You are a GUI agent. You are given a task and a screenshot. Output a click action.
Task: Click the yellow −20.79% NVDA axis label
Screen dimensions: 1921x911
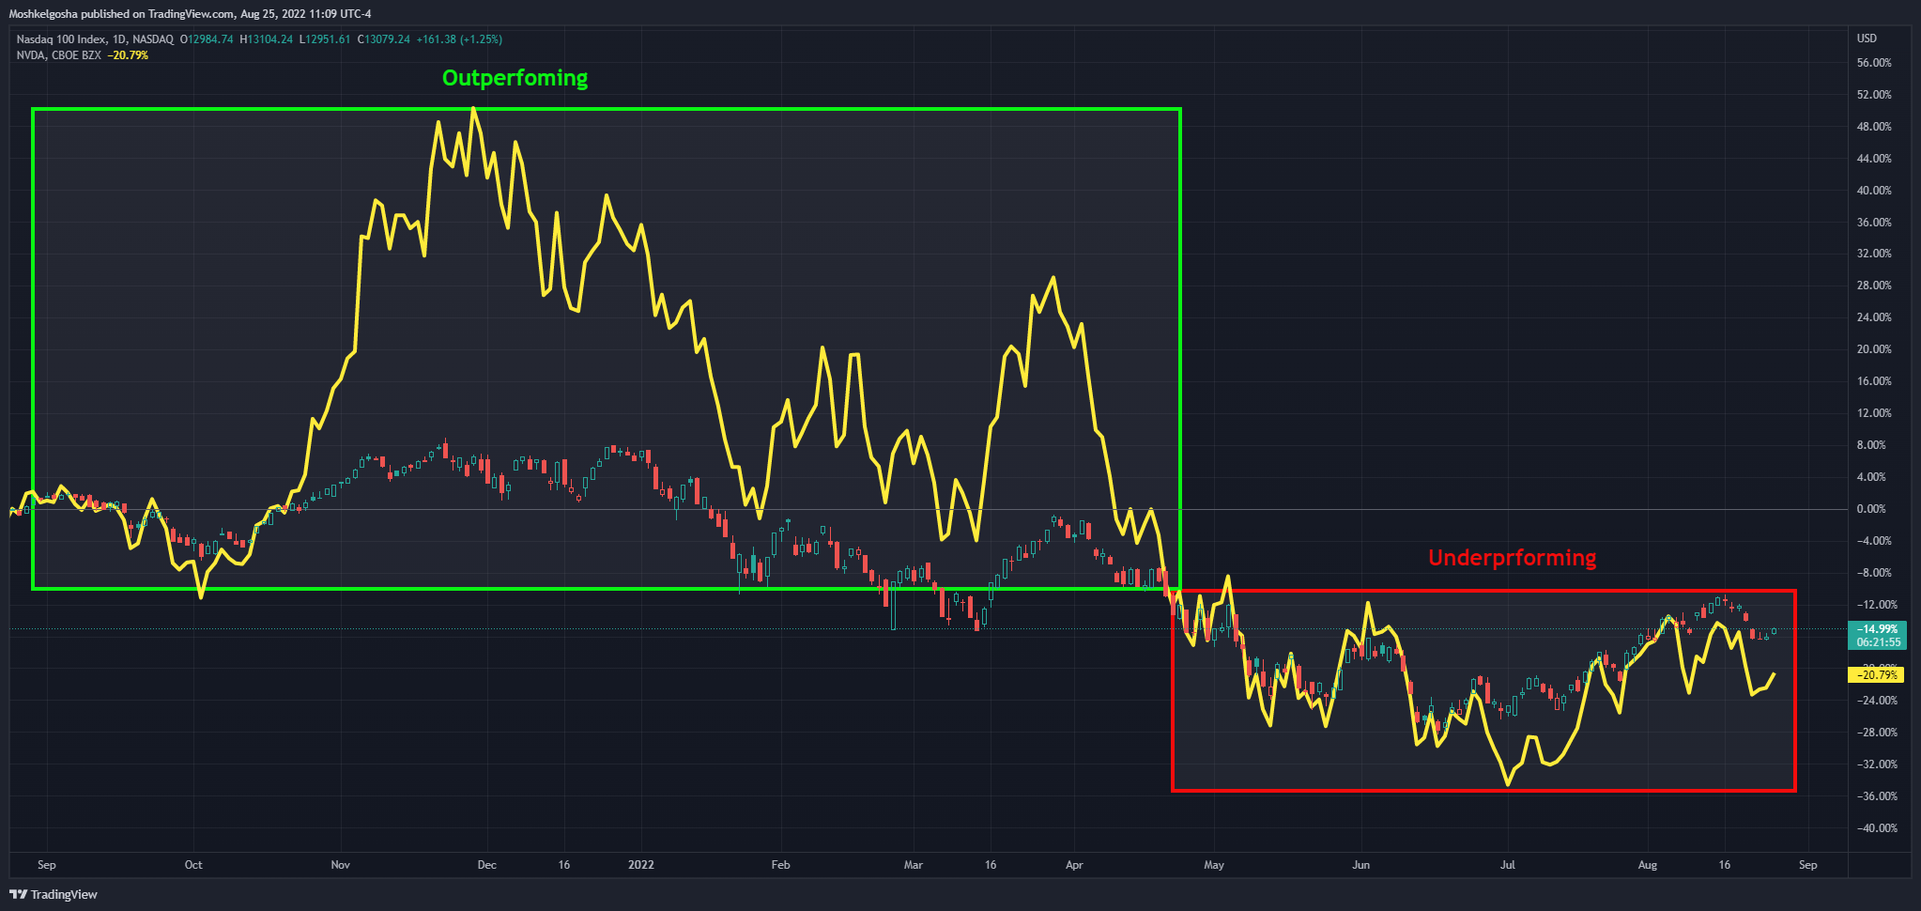pos(1877,674)
